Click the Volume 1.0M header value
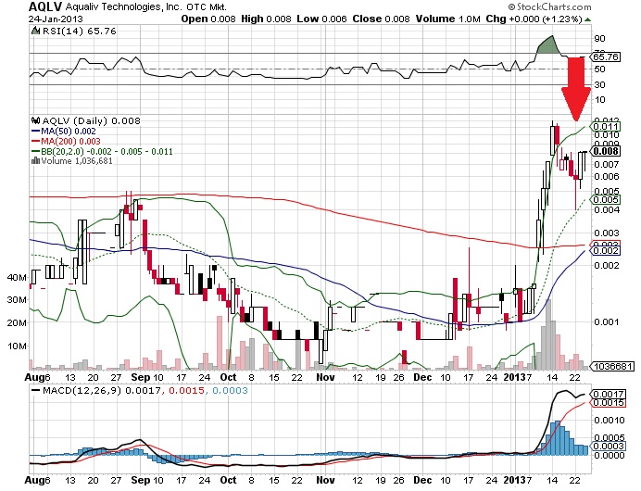This screenshot has height=491, width=641. pos(448,19)
